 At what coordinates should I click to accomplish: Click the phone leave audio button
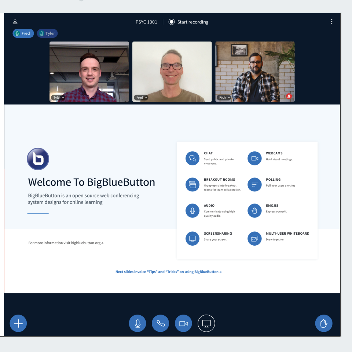pyautogui.click(x=160, y=323)
